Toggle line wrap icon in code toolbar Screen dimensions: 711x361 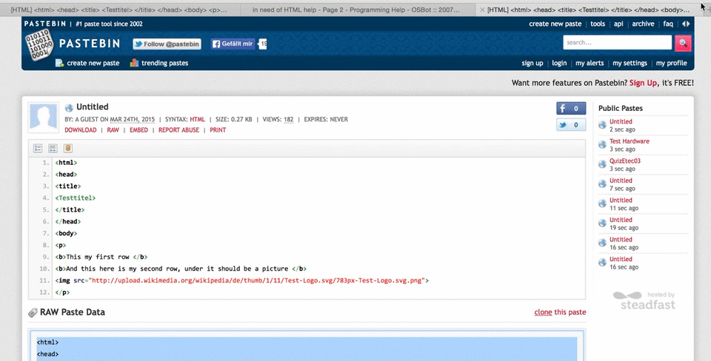coord(53,148)
